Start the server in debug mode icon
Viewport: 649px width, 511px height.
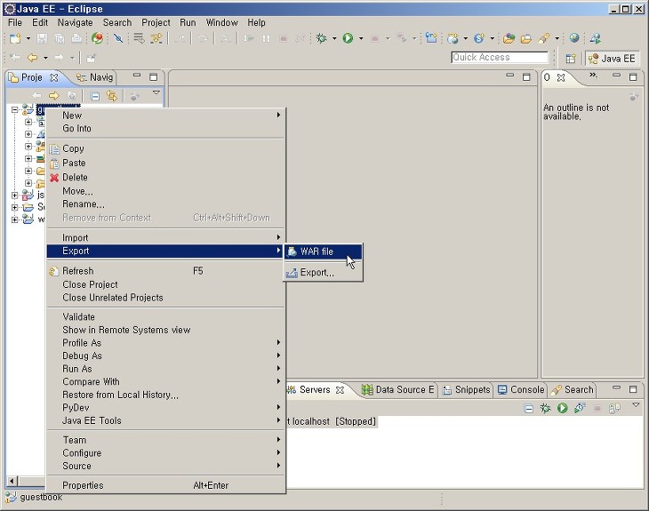[545, 409]
